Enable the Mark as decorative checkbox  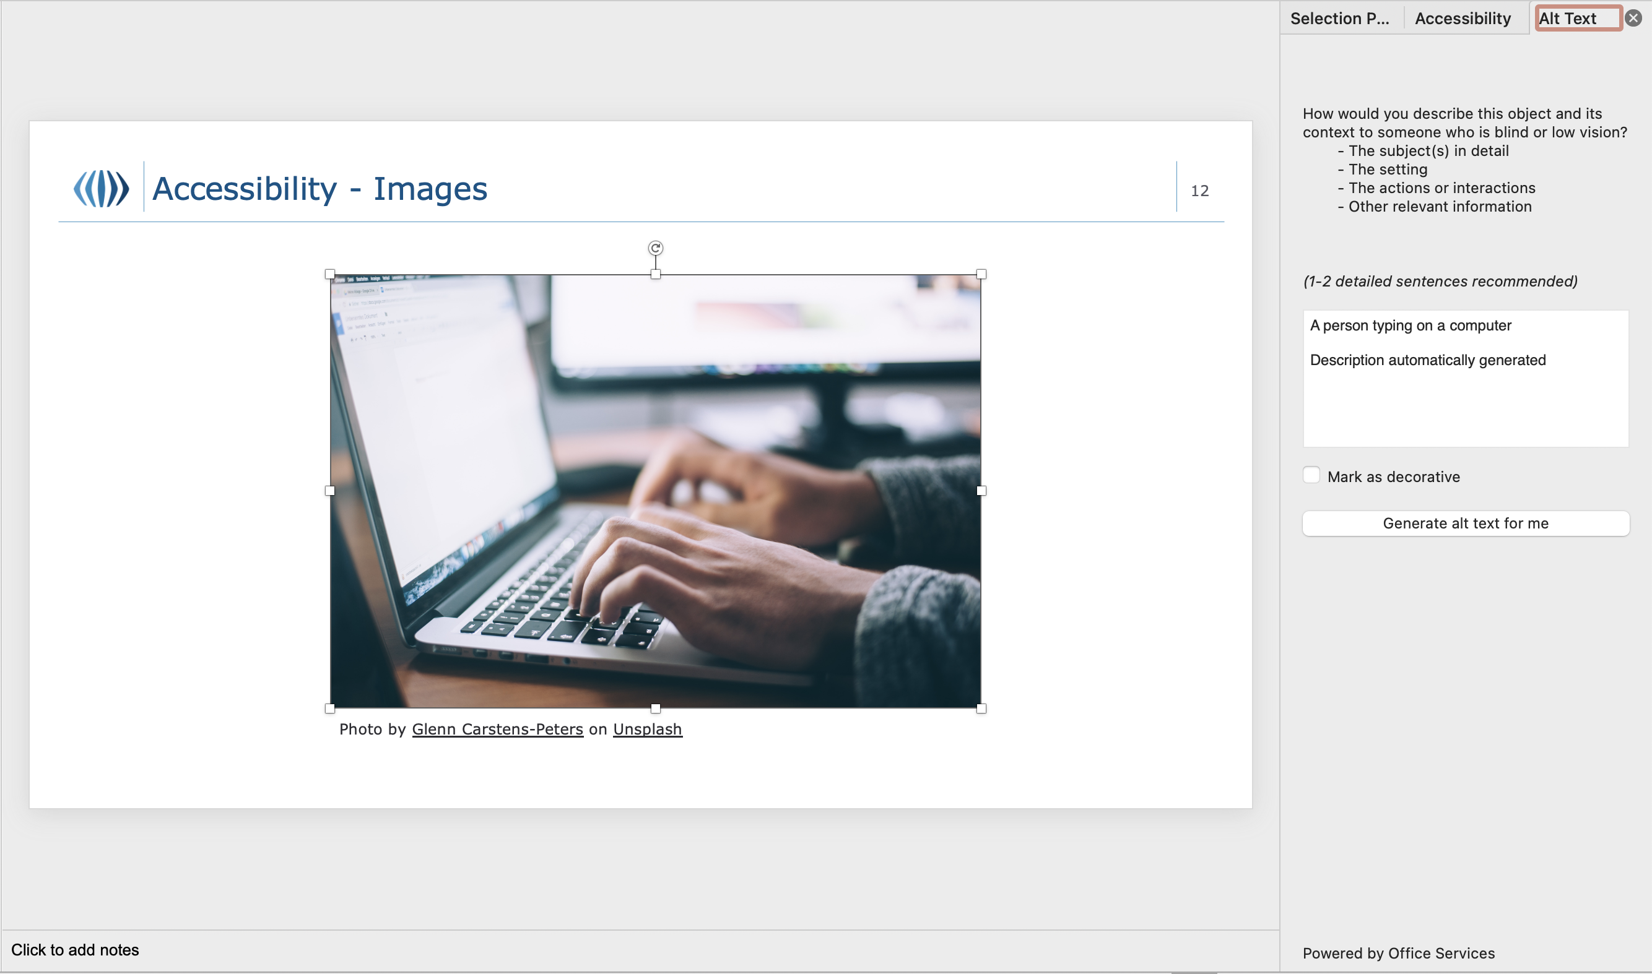(1312, 475)
